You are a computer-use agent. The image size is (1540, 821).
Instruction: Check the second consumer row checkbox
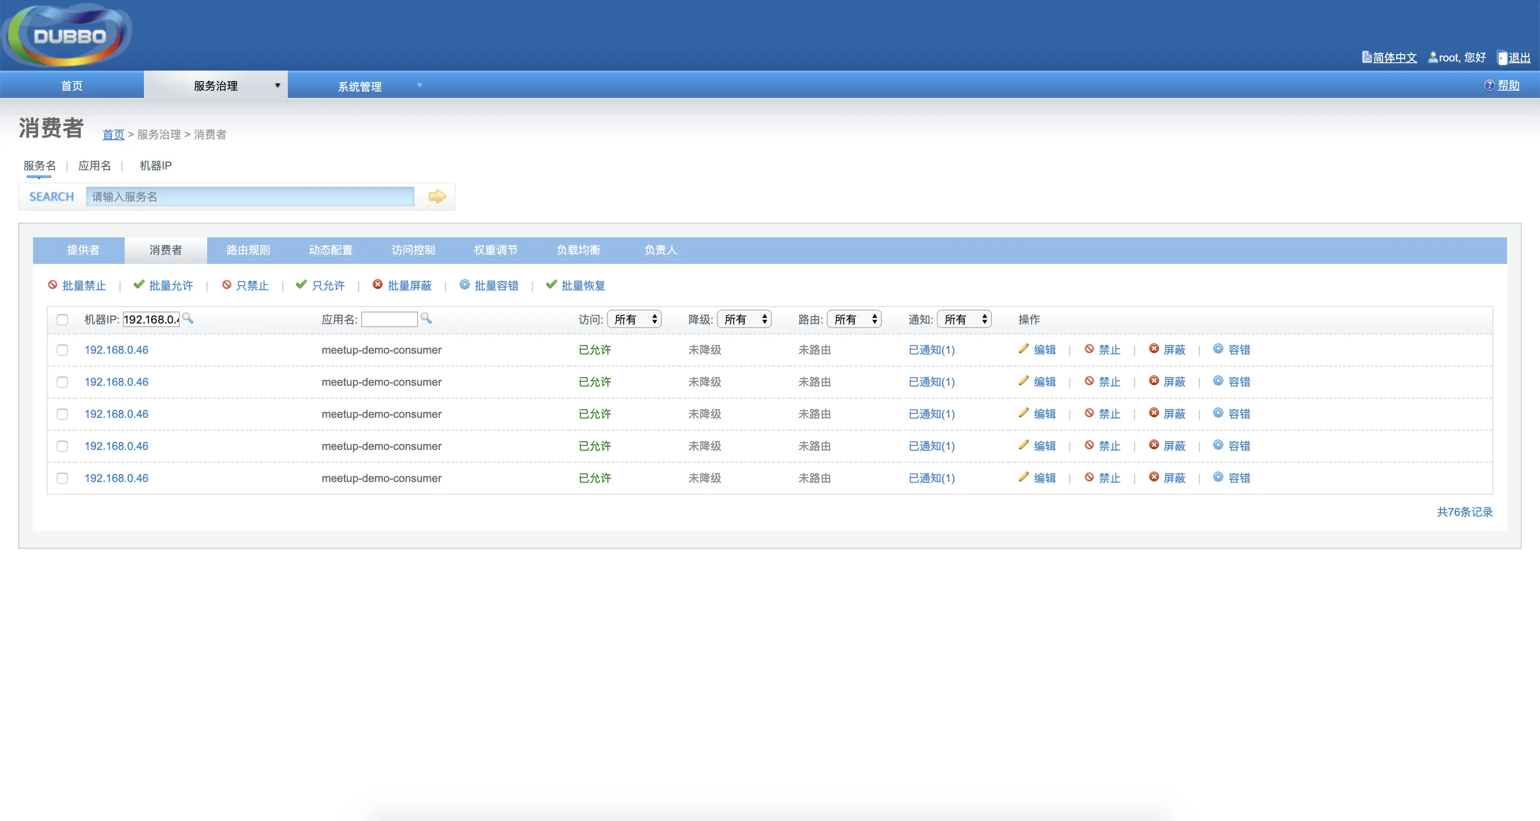point(62,382)
